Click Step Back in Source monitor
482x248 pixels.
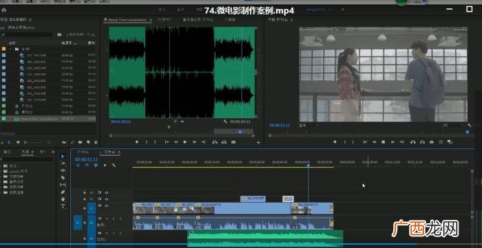click(176, 142)
